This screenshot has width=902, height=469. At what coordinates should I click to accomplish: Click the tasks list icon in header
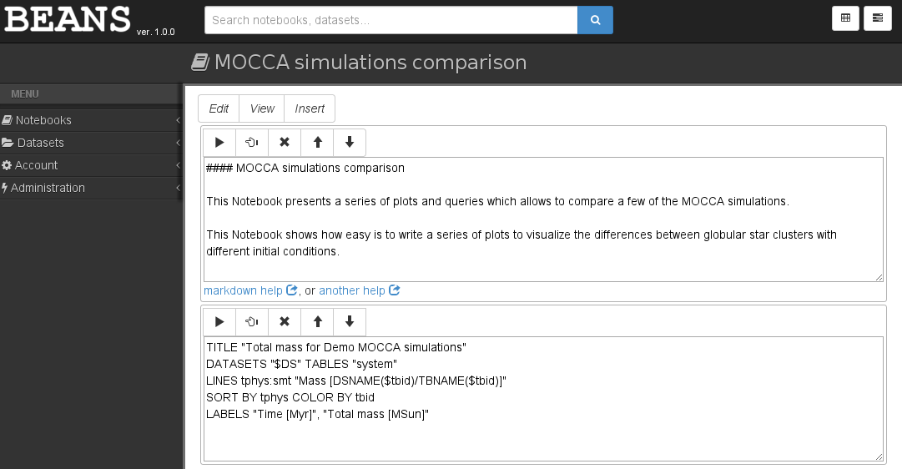click(x=878, y=18)
